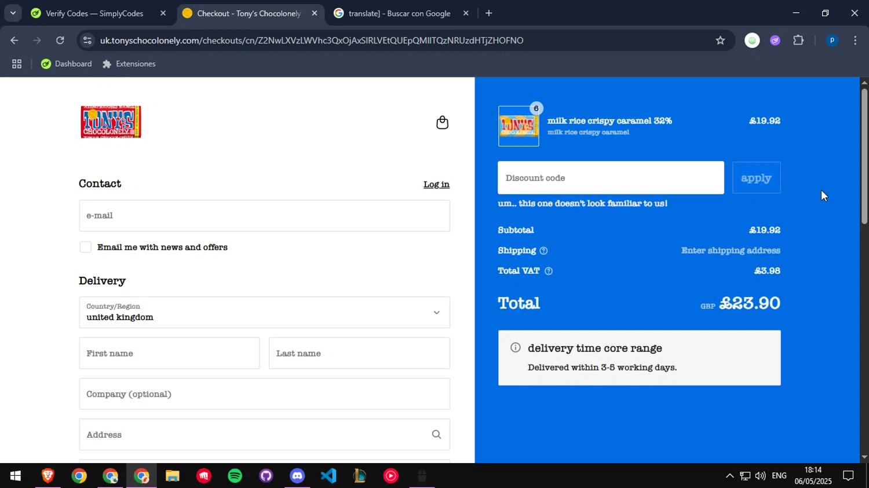Open the clock and date panel

[x=813, y=476]
